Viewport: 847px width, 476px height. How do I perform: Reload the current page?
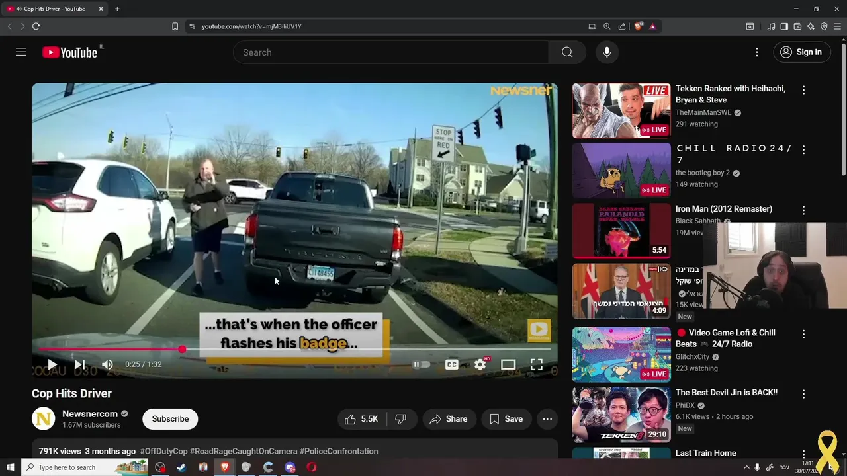(x=36, y=26)
